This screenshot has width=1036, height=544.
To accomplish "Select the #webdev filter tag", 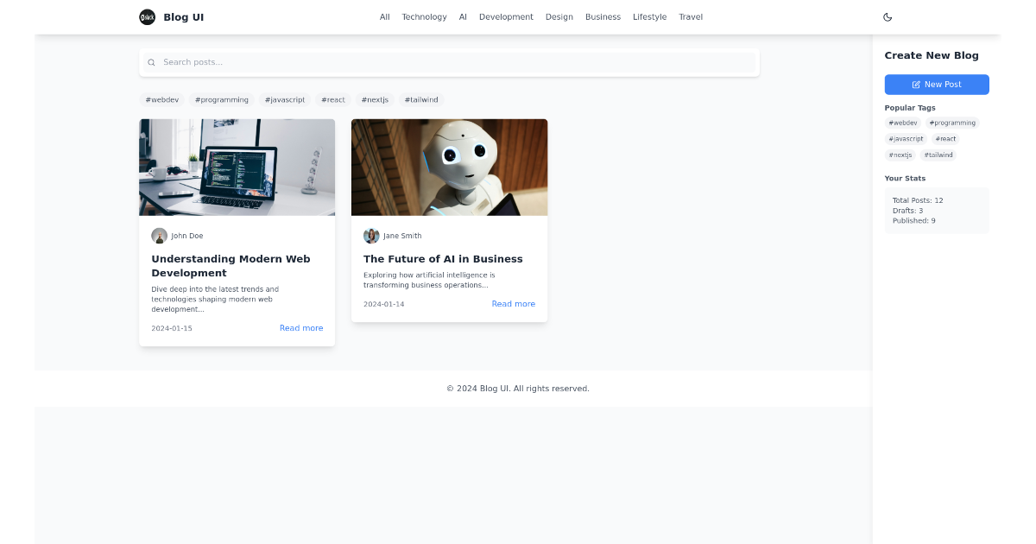I will tap(161, 99).
